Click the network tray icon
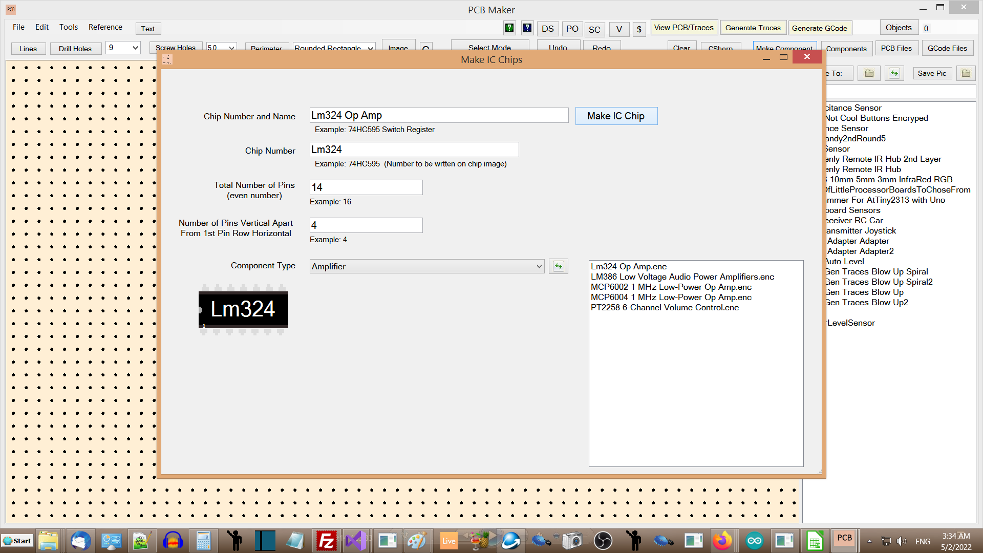Viewport: 983px width, 553px height. tap(886, 541)
